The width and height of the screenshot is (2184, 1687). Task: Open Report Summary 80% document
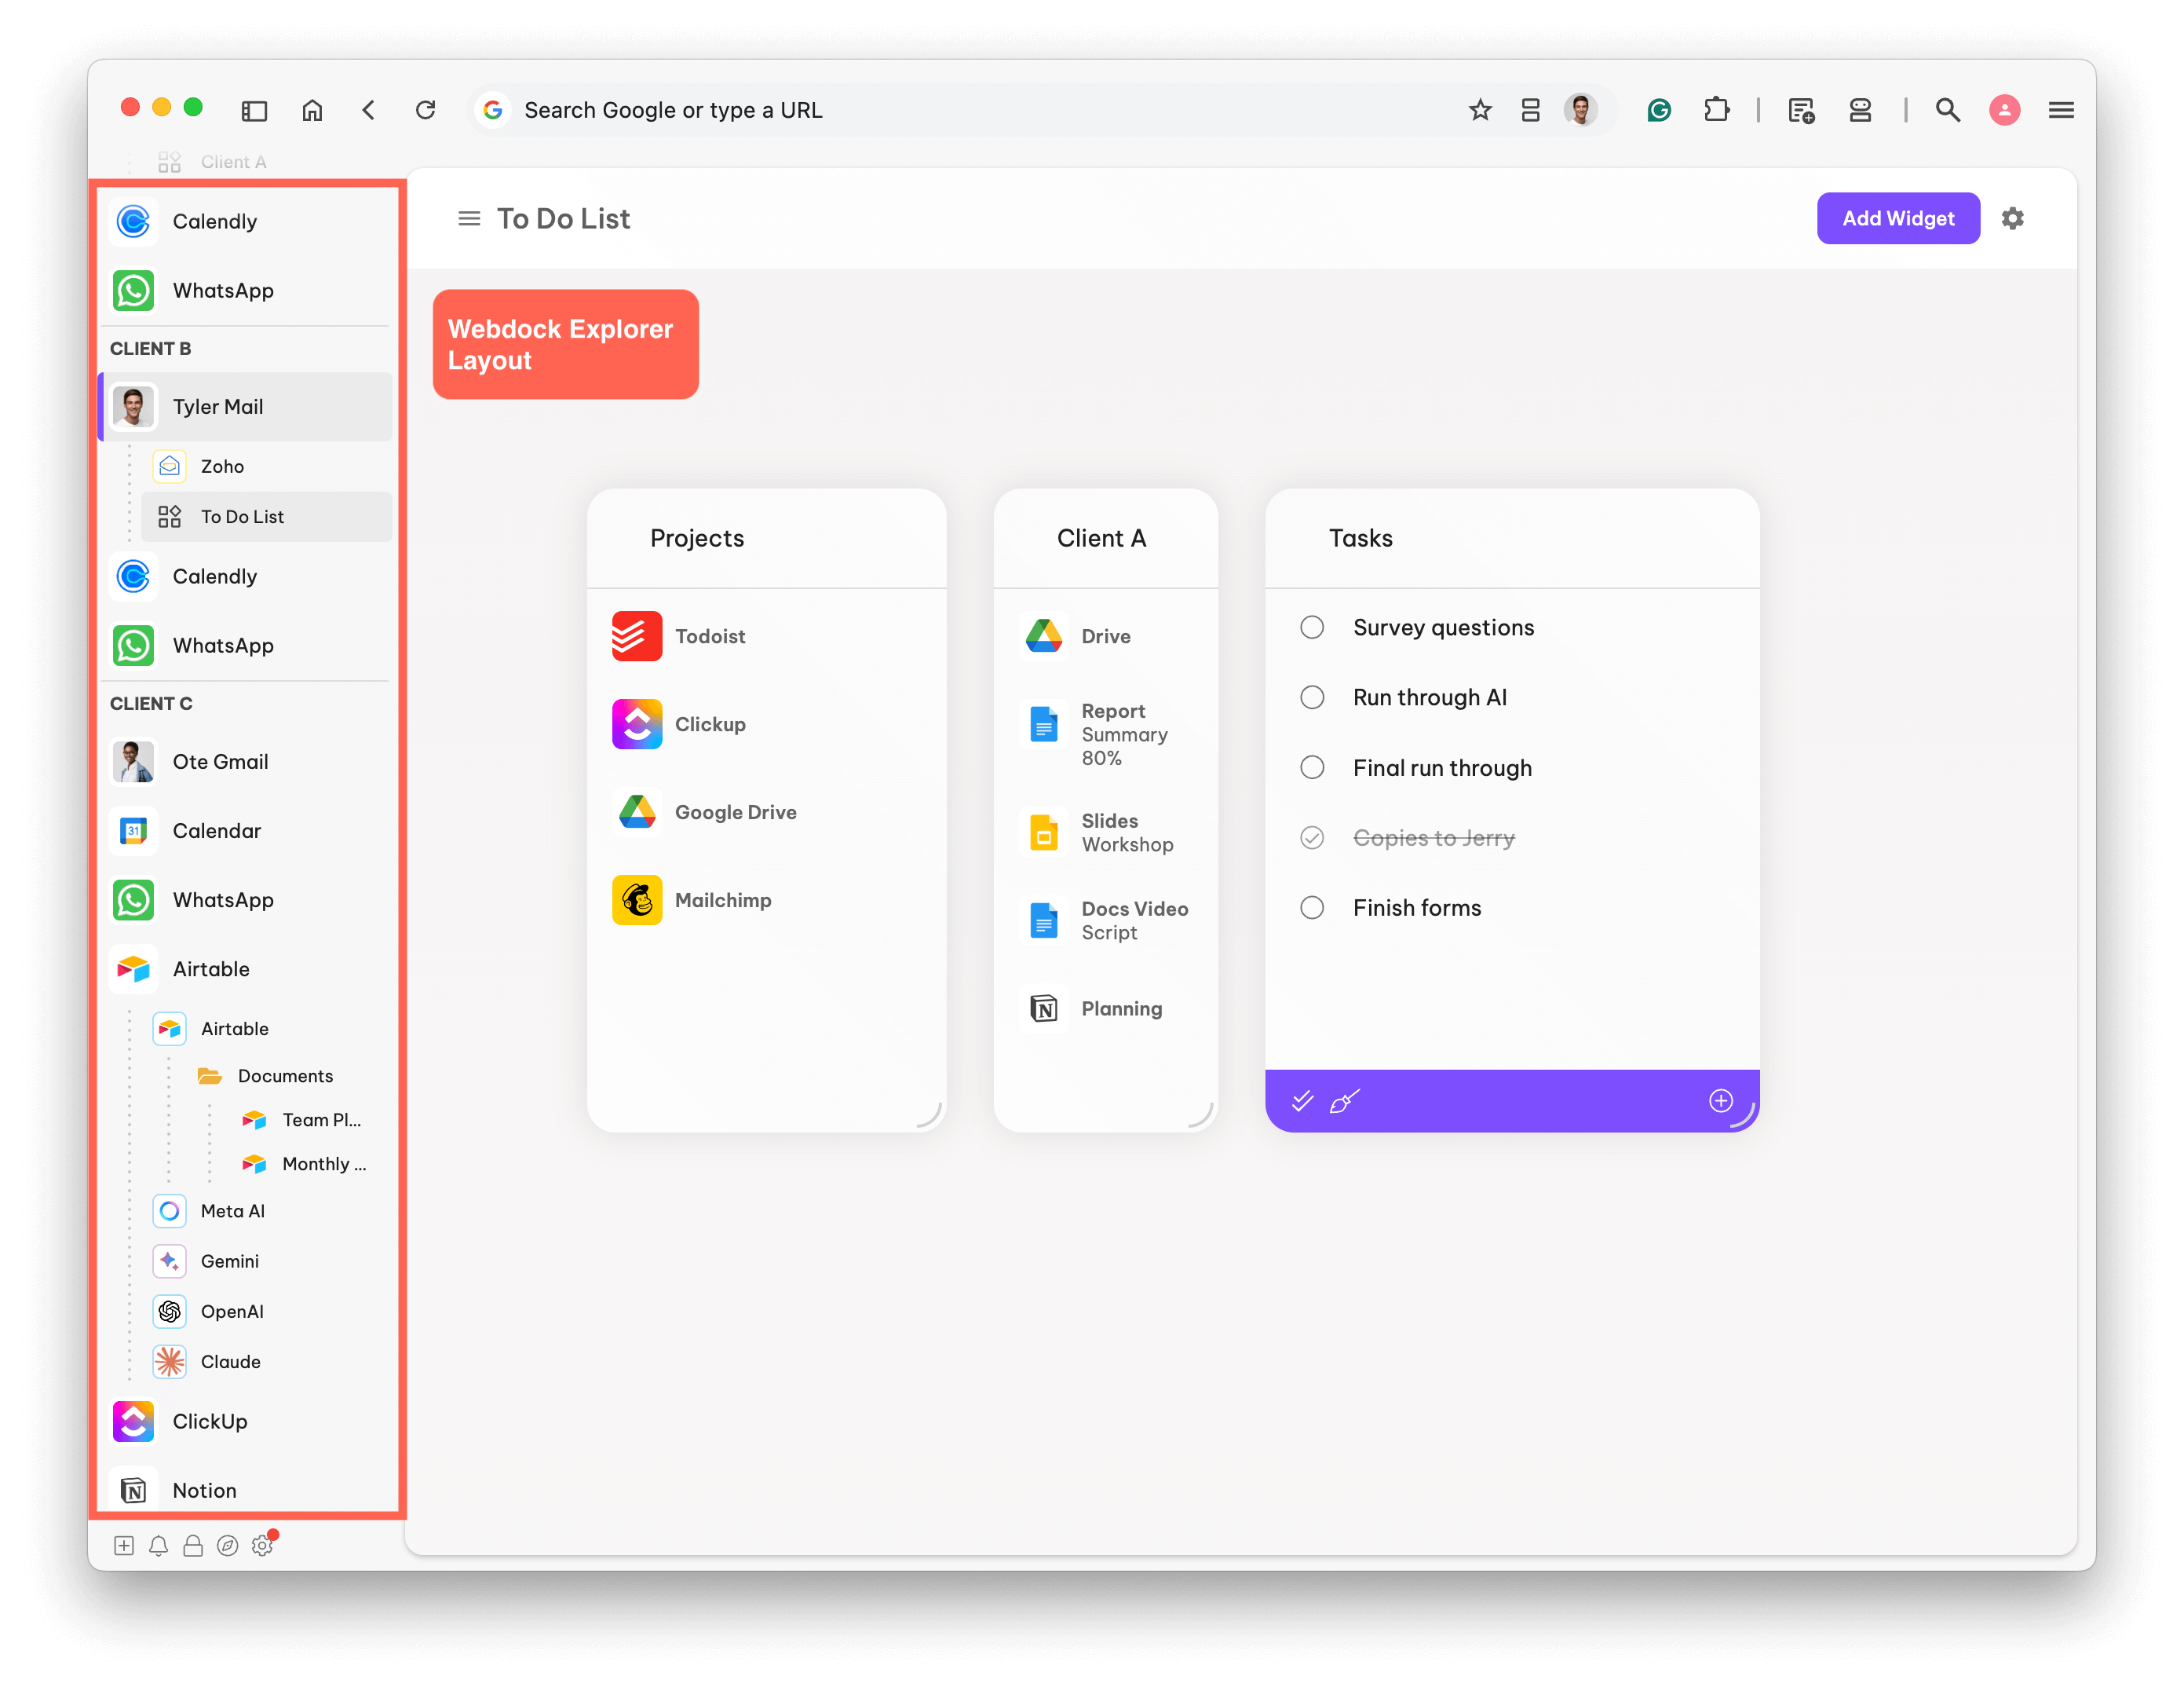pos(1093,734)
